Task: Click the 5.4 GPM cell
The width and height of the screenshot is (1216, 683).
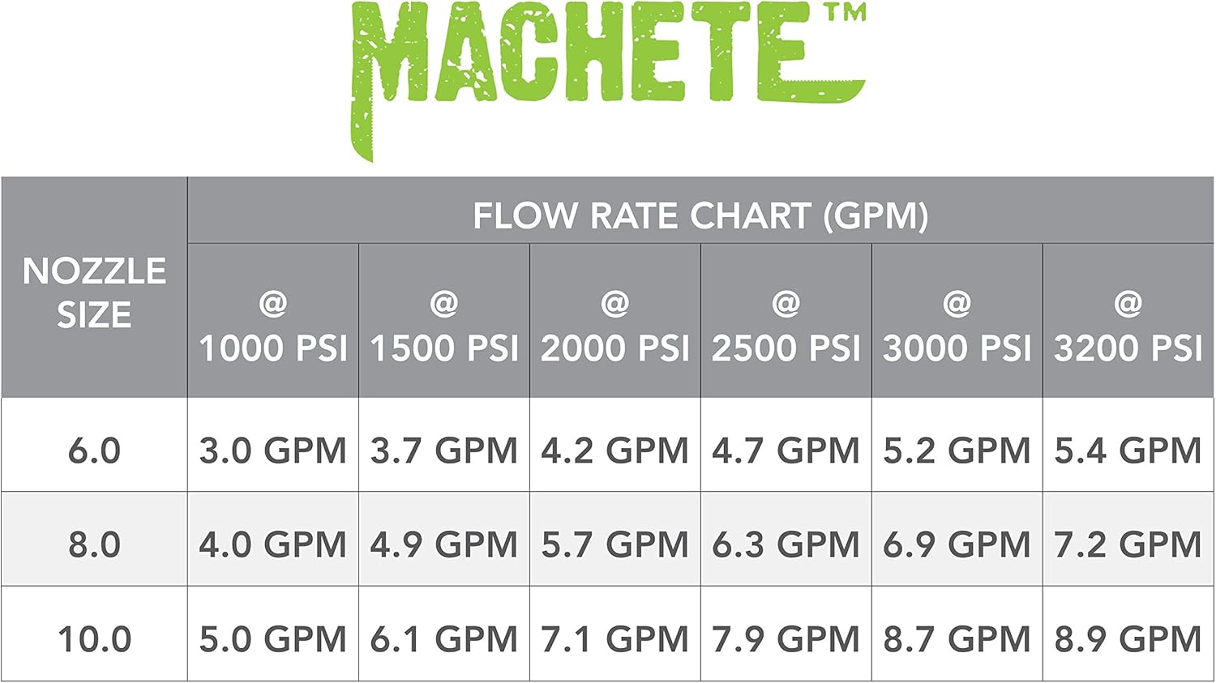Action: [1128, 450]
